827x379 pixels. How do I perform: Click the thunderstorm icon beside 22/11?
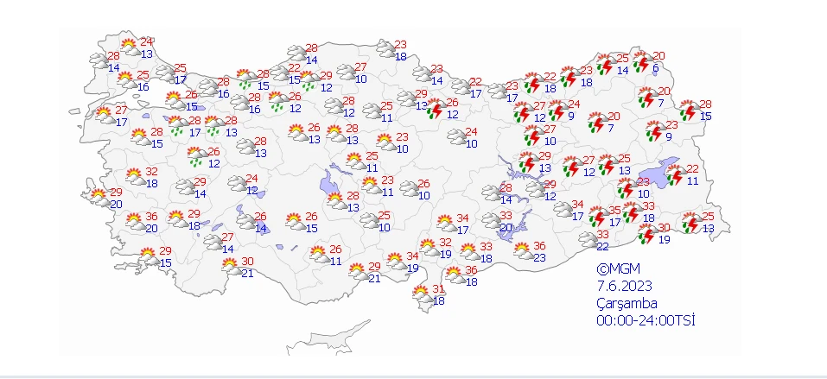tap(676, 175)
